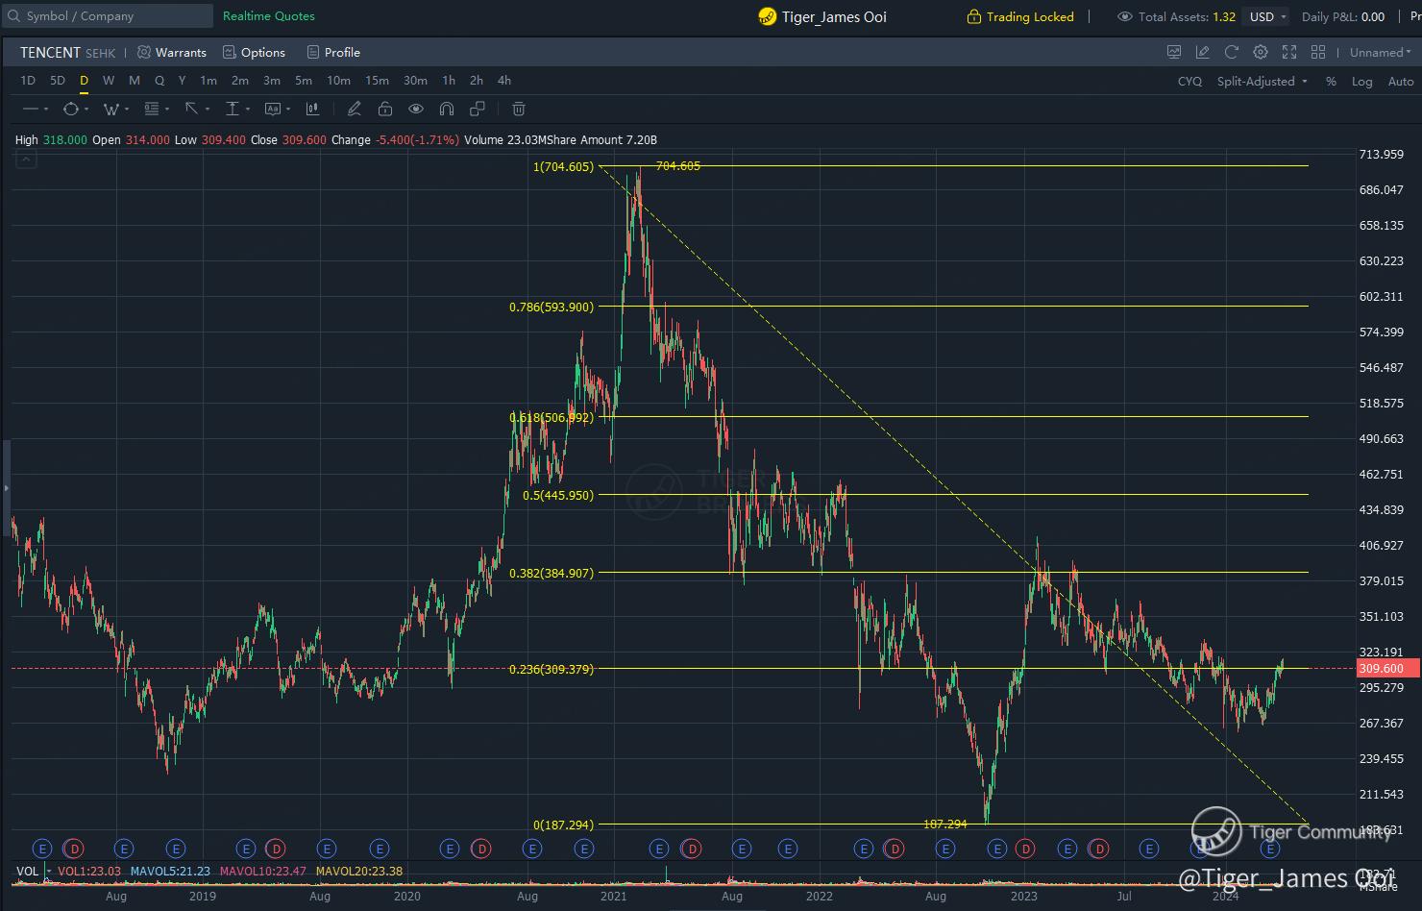Image resolution: width=1422 pixels, height=911 pixels.
Task: Select the 4h timeframe tab
Action: [x=504, y=81]
